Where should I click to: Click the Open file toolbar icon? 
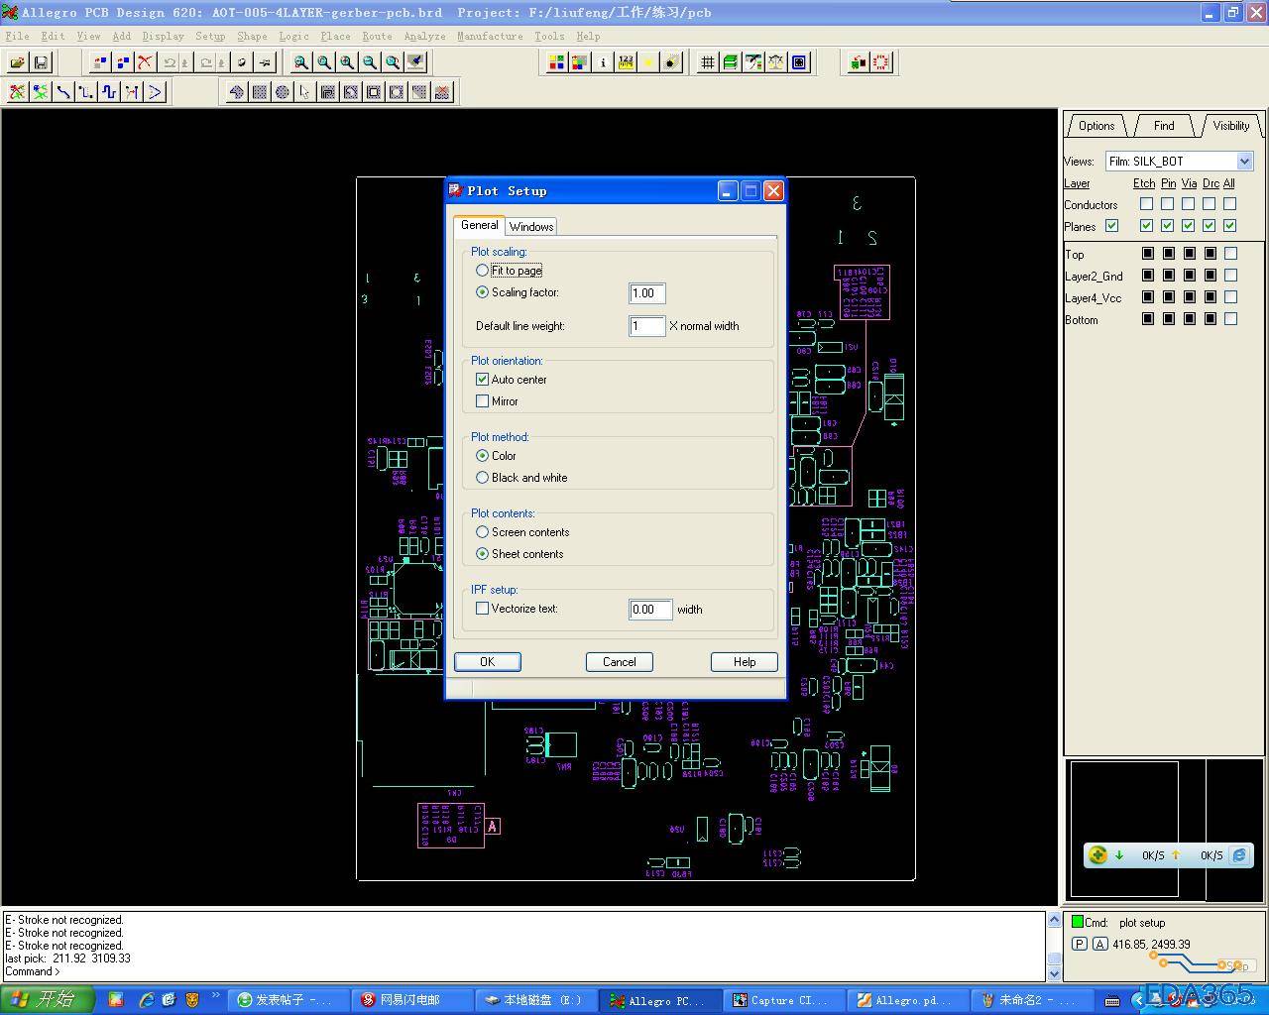click(x=18, y=62)
